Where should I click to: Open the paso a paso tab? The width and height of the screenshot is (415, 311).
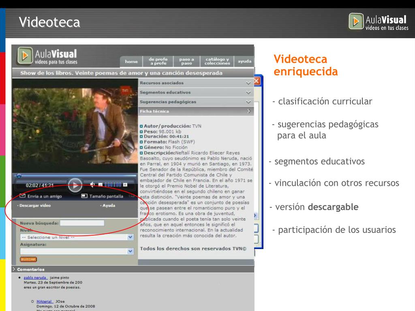click(x=186, y=62)
